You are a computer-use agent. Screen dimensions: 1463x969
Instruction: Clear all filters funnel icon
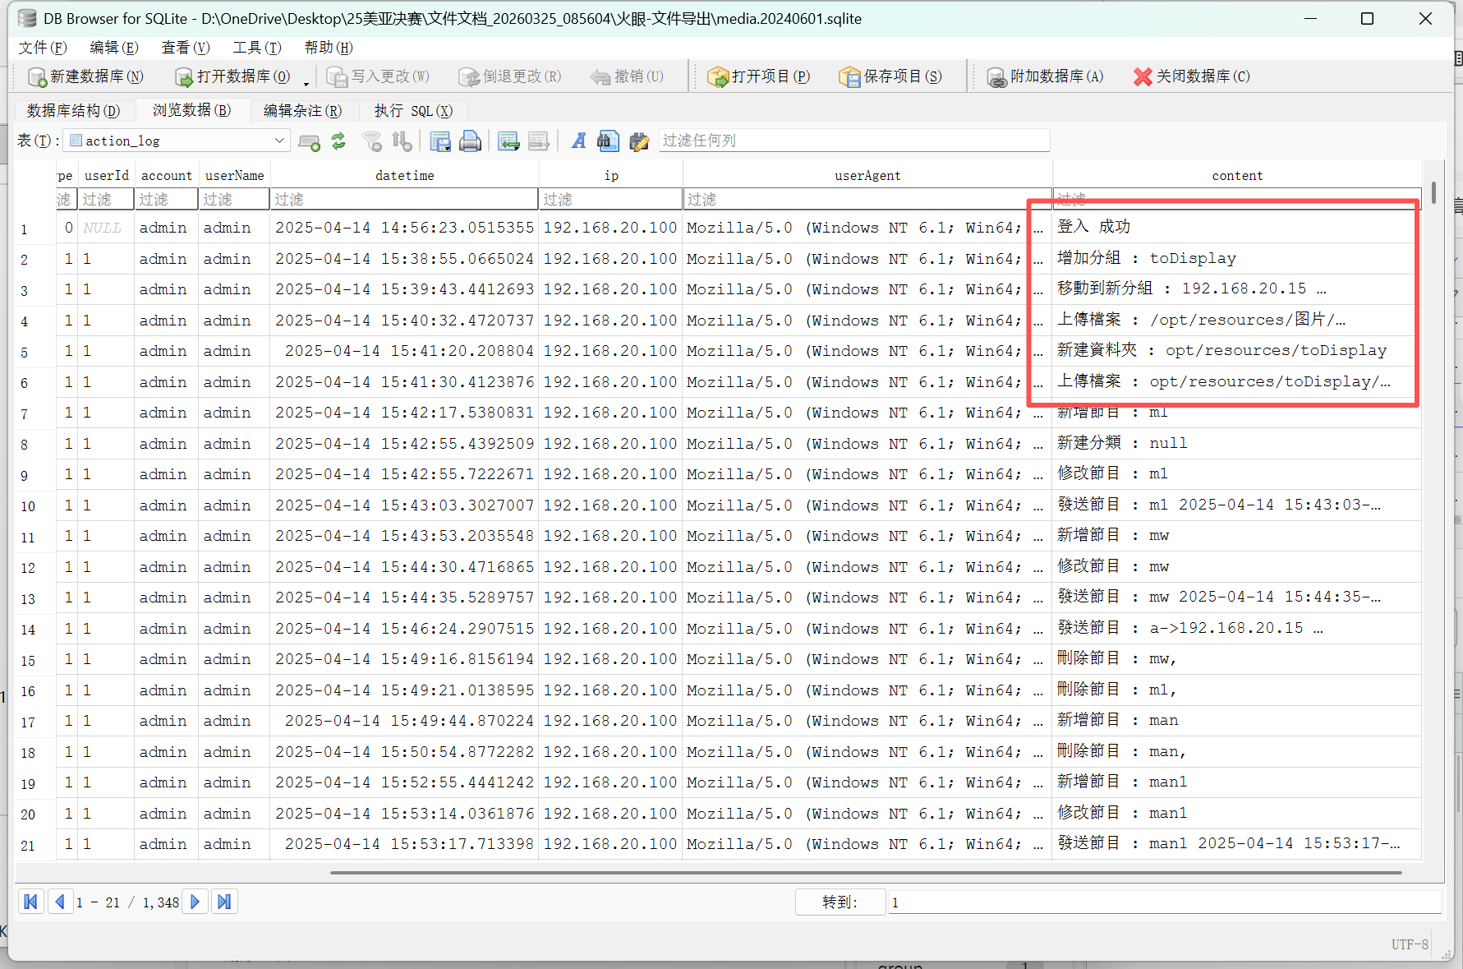click(372, 141)
